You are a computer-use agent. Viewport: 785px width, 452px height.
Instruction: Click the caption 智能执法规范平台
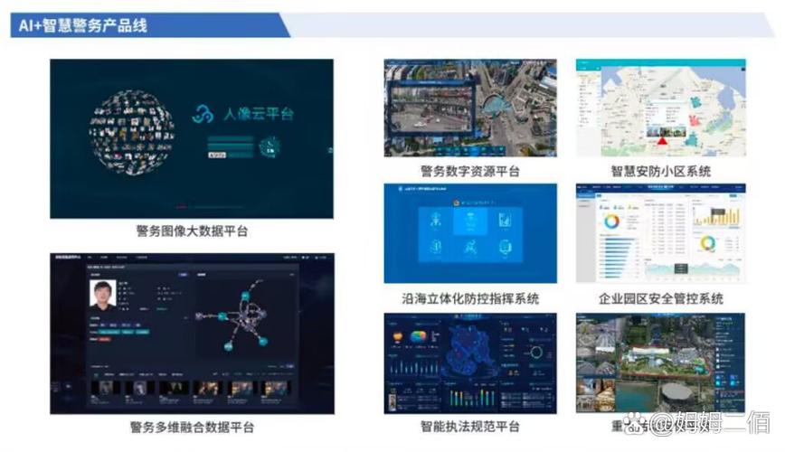[x=470, y=427]
